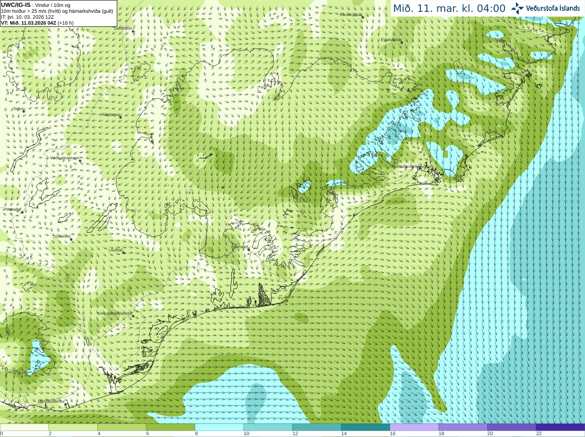Click the 6–8 m/s olive green legend swatch

tap(170, 427)
